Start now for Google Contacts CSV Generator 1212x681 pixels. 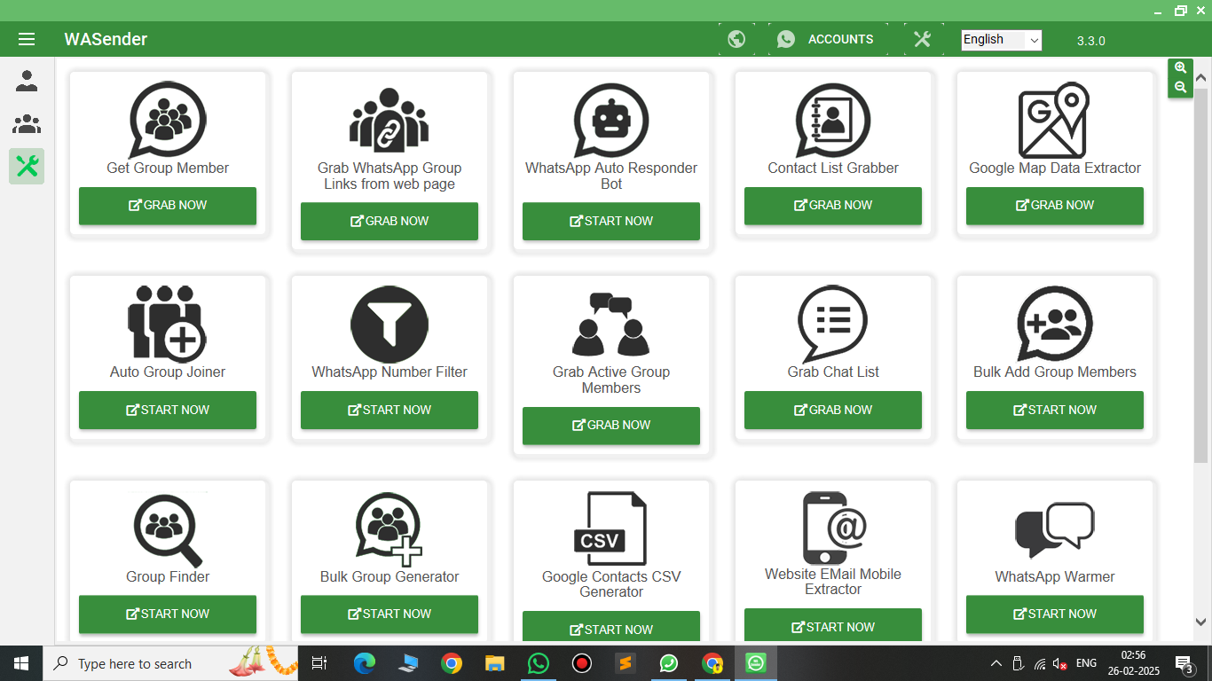[x=611, y=626]
